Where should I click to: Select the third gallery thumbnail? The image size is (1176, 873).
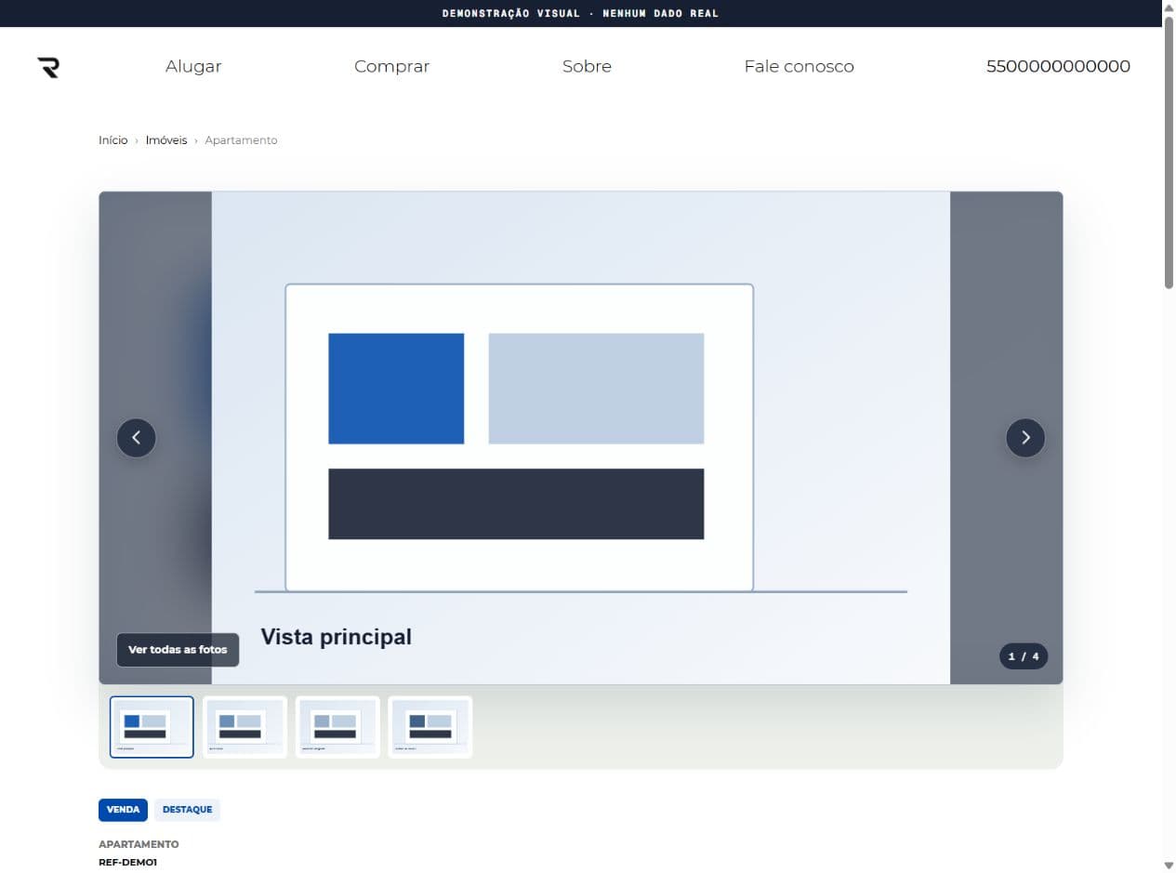click(337, 727)
